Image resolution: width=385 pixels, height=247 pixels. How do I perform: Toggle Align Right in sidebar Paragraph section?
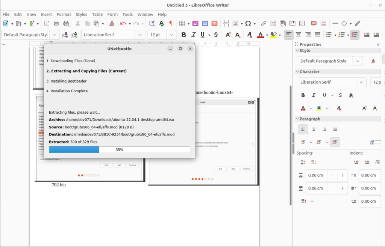(324, 129)
